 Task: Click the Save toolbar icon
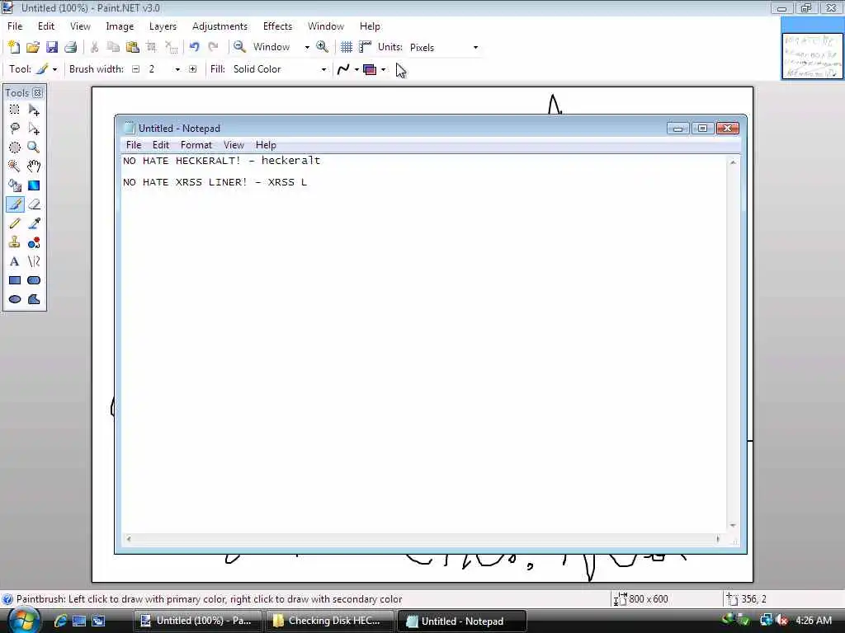pos(52,47)
